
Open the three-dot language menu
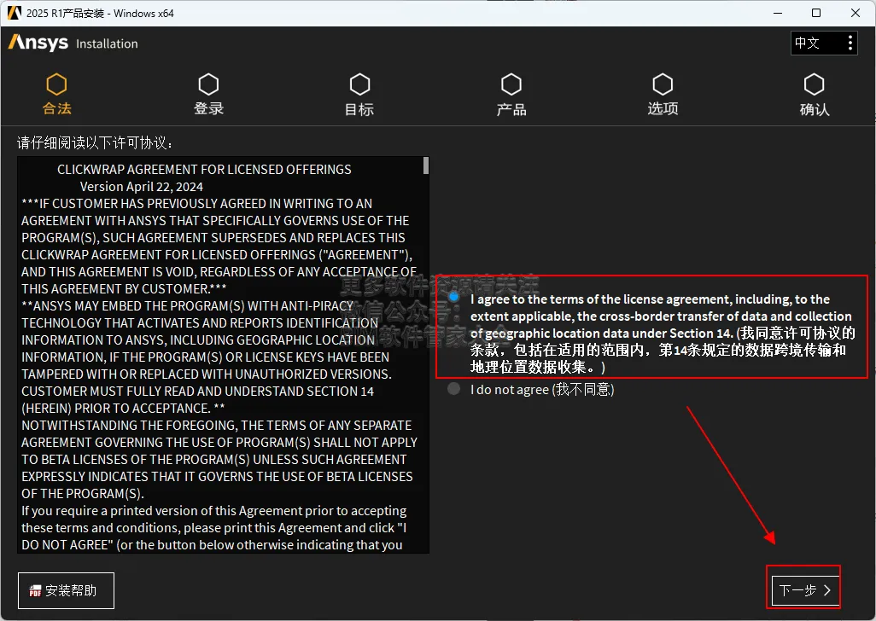pos(850,43)
